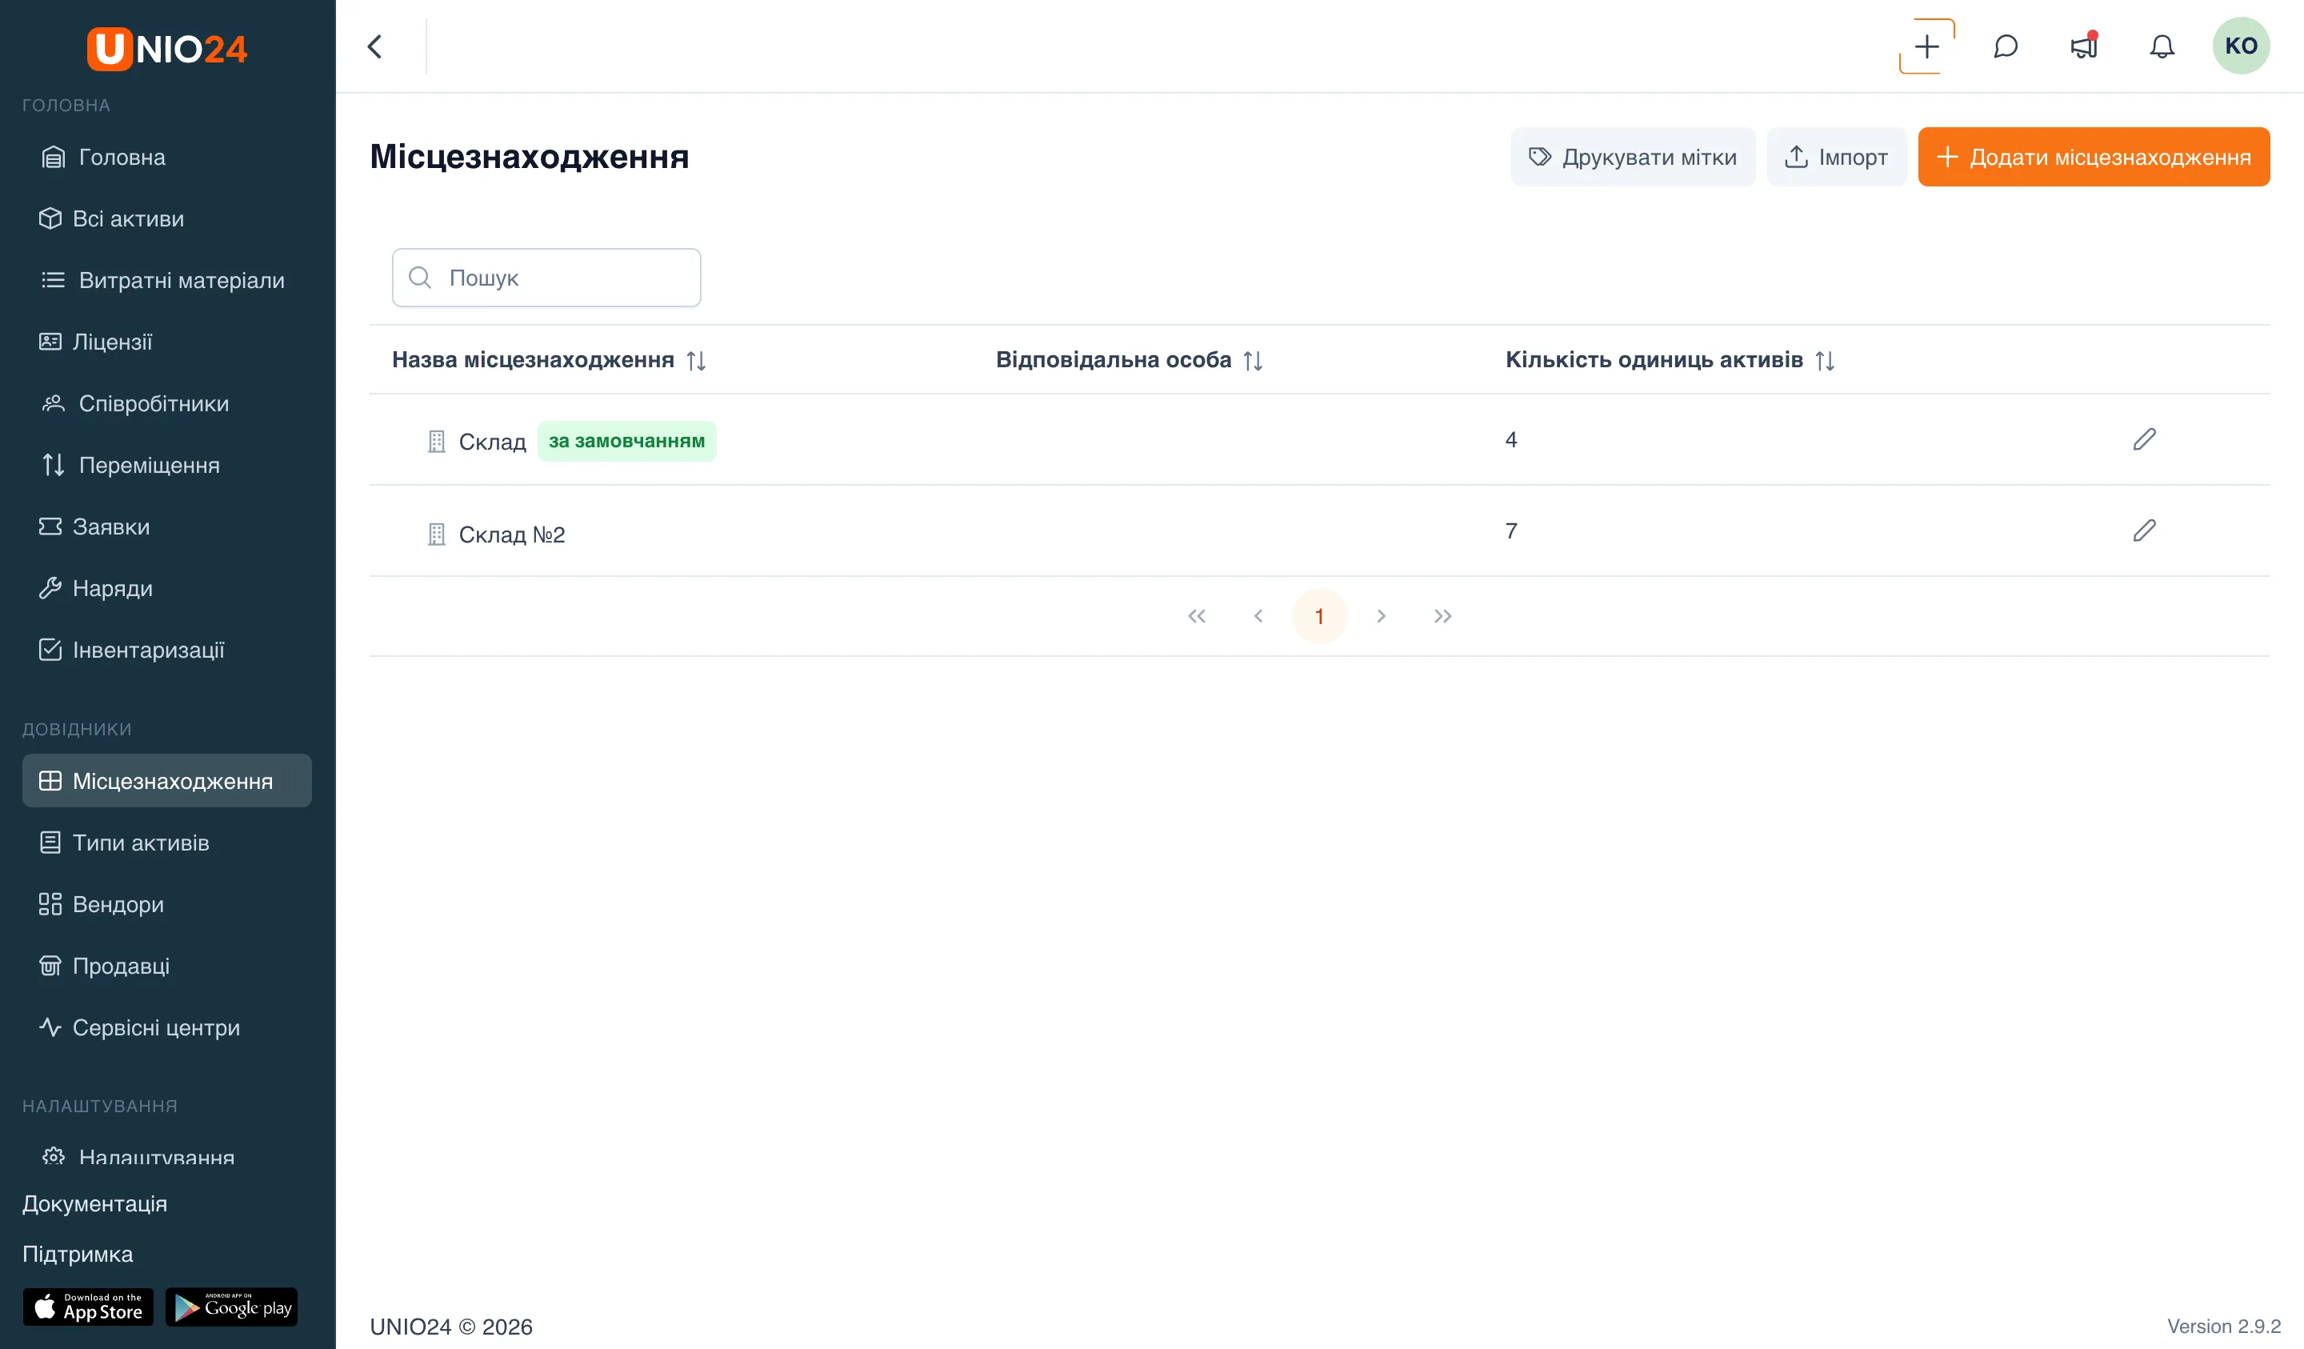Open Ліцензії in sidebar
Image resolution: width=2304 pixels, height=1349 pixels.
[167, 342]
